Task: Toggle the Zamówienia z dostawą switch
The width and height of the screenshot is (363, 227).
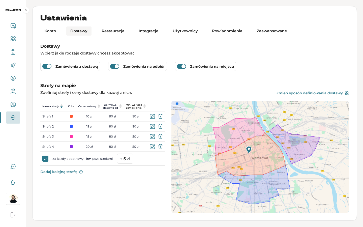Action: coord(47,66)
